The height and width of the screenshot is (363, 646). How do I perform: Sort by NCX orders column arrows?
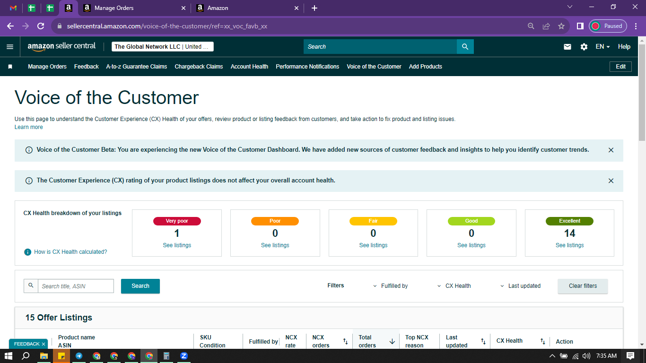coord(345,341)
